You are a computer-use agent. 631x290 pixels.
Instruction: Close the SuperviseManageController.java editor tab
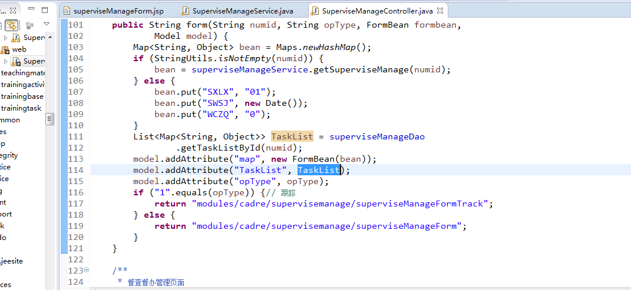pos(439,11)
